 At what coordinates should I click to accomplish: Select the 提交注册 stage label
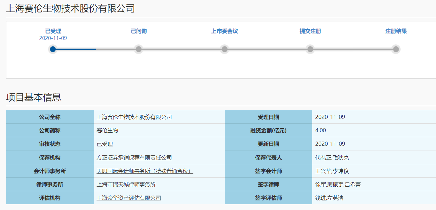pos(310,31)
